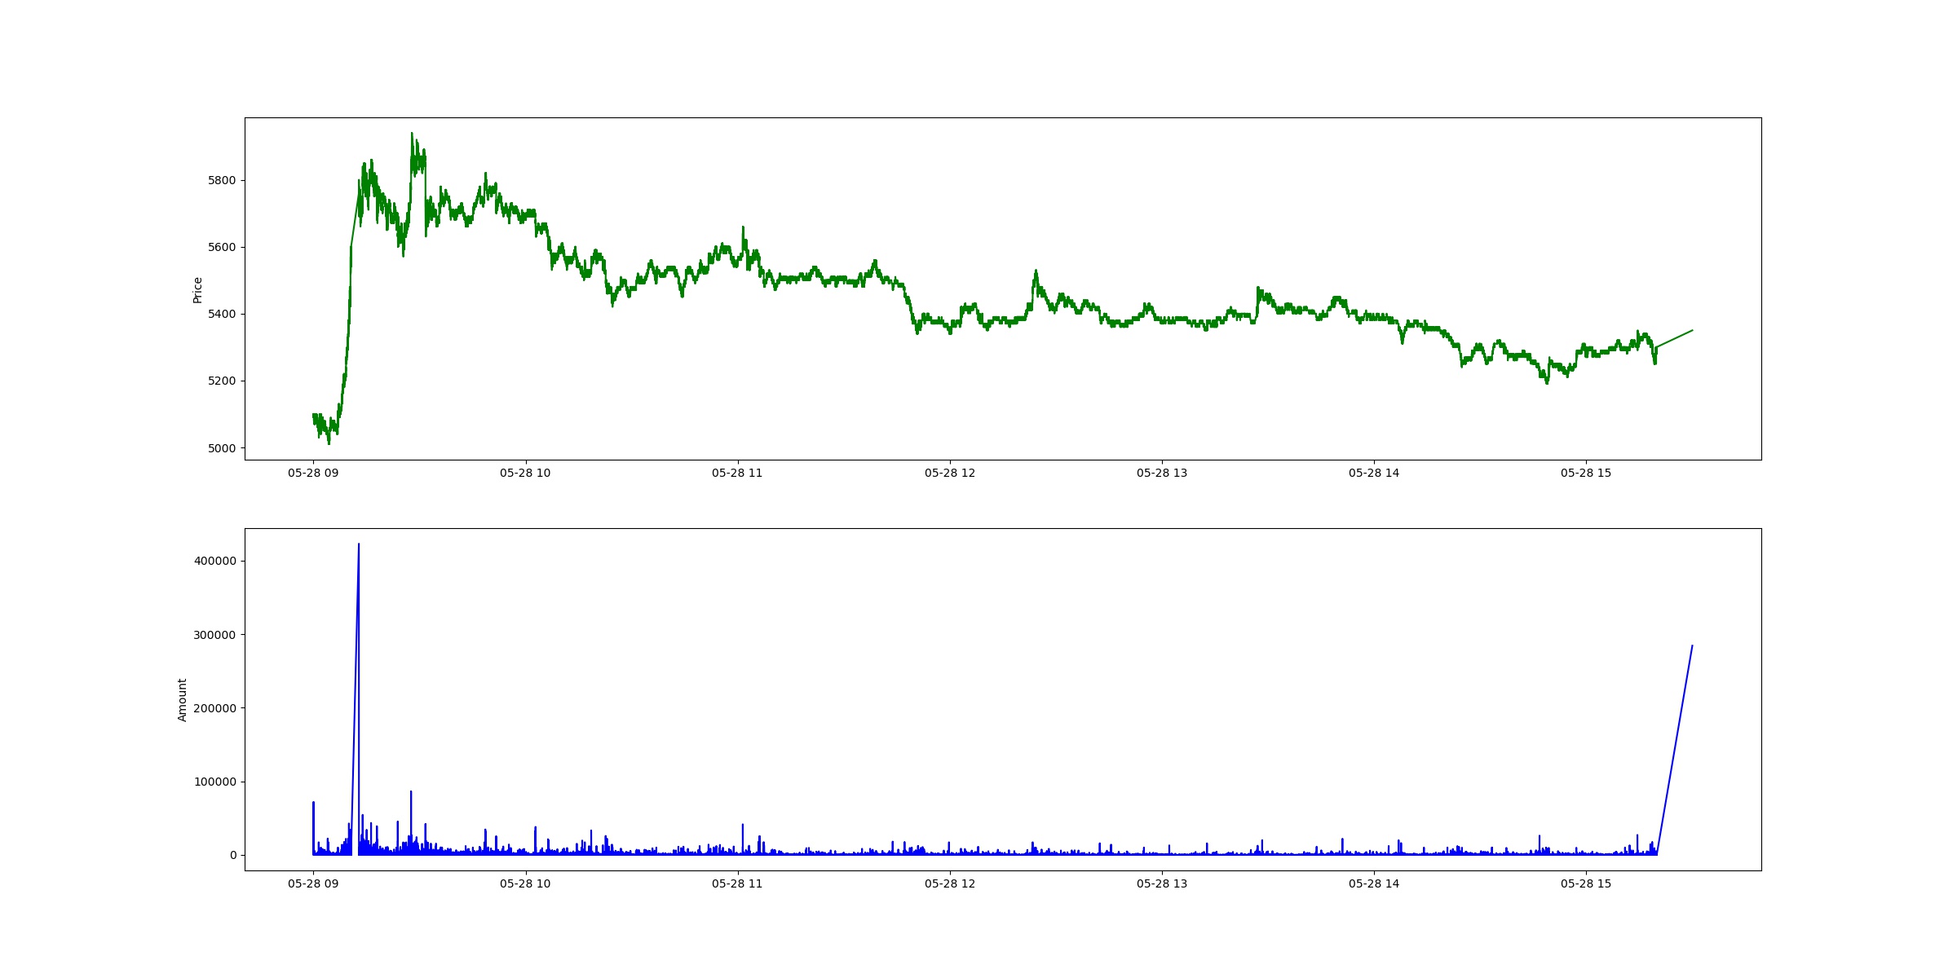Click the 5000 tick label on Price axis
The height and width of the screenshot is (978, 1957).
(x=222, y=448)
